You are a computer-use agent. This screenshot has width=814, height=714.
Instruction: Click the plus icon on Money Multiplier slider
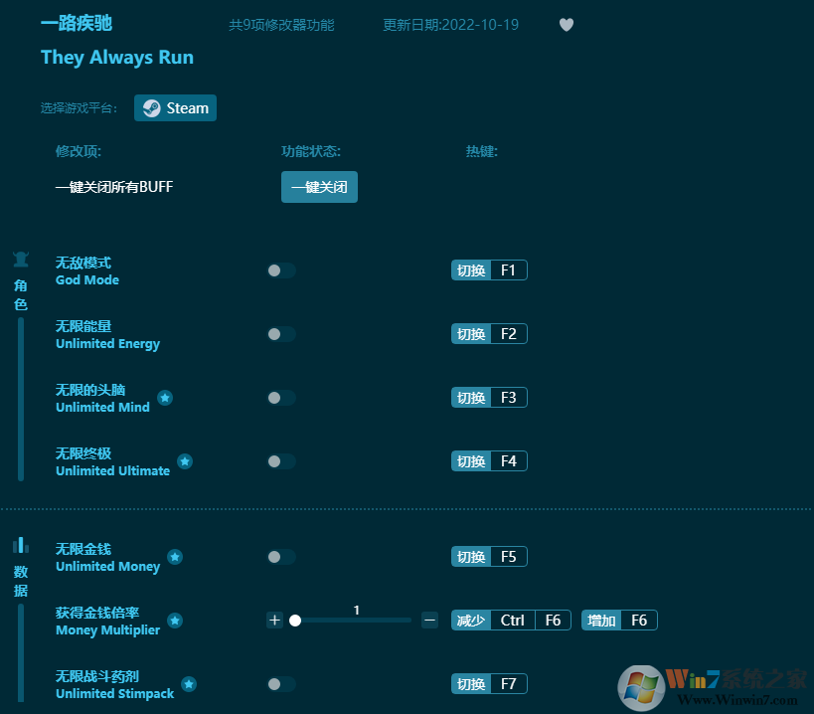coord(274,620)
